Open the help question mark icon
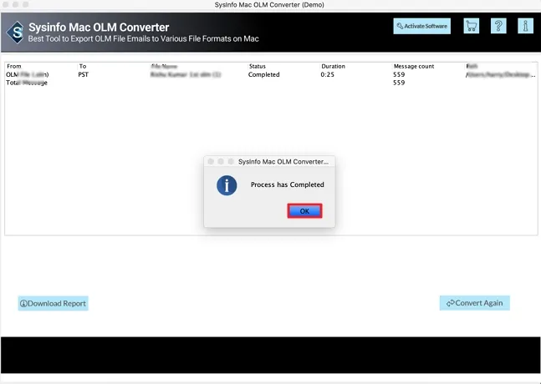Screen dimensions: 541x384 point(498,26)
